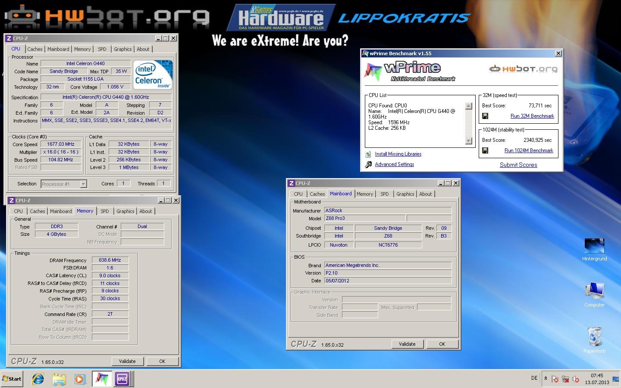Open Windows Explorer folder on taskbar
This screenshot has height=388, width=621.
click(59, 379)
